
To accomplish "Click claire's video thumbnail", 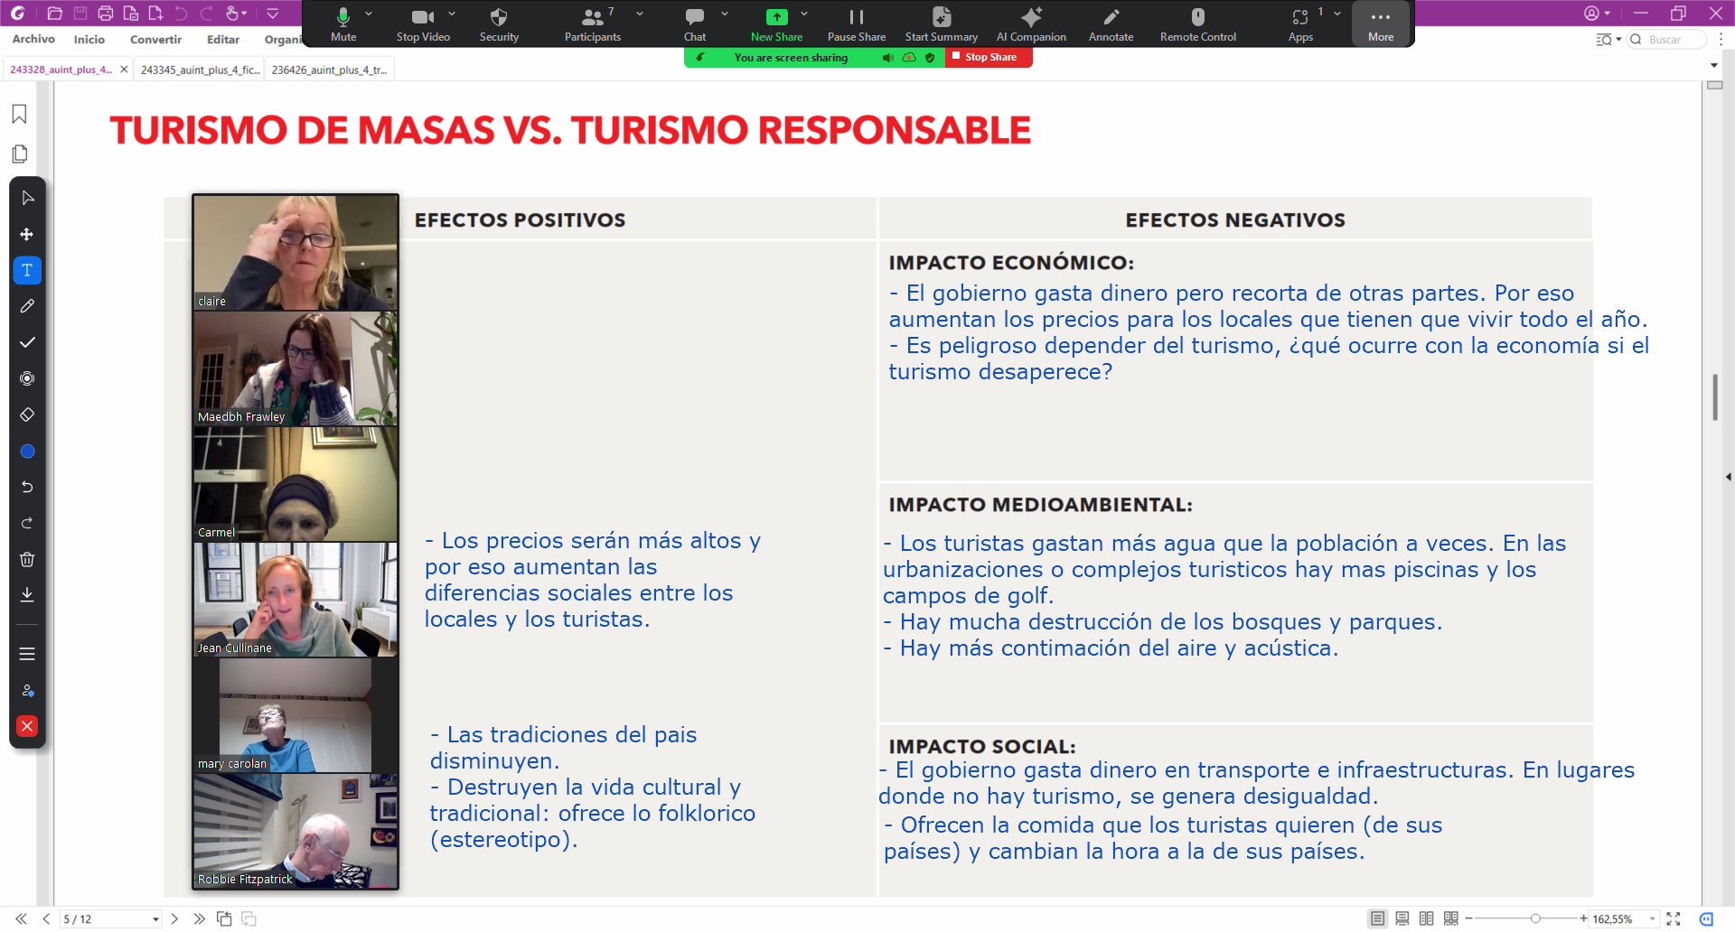I will (295, 253).
